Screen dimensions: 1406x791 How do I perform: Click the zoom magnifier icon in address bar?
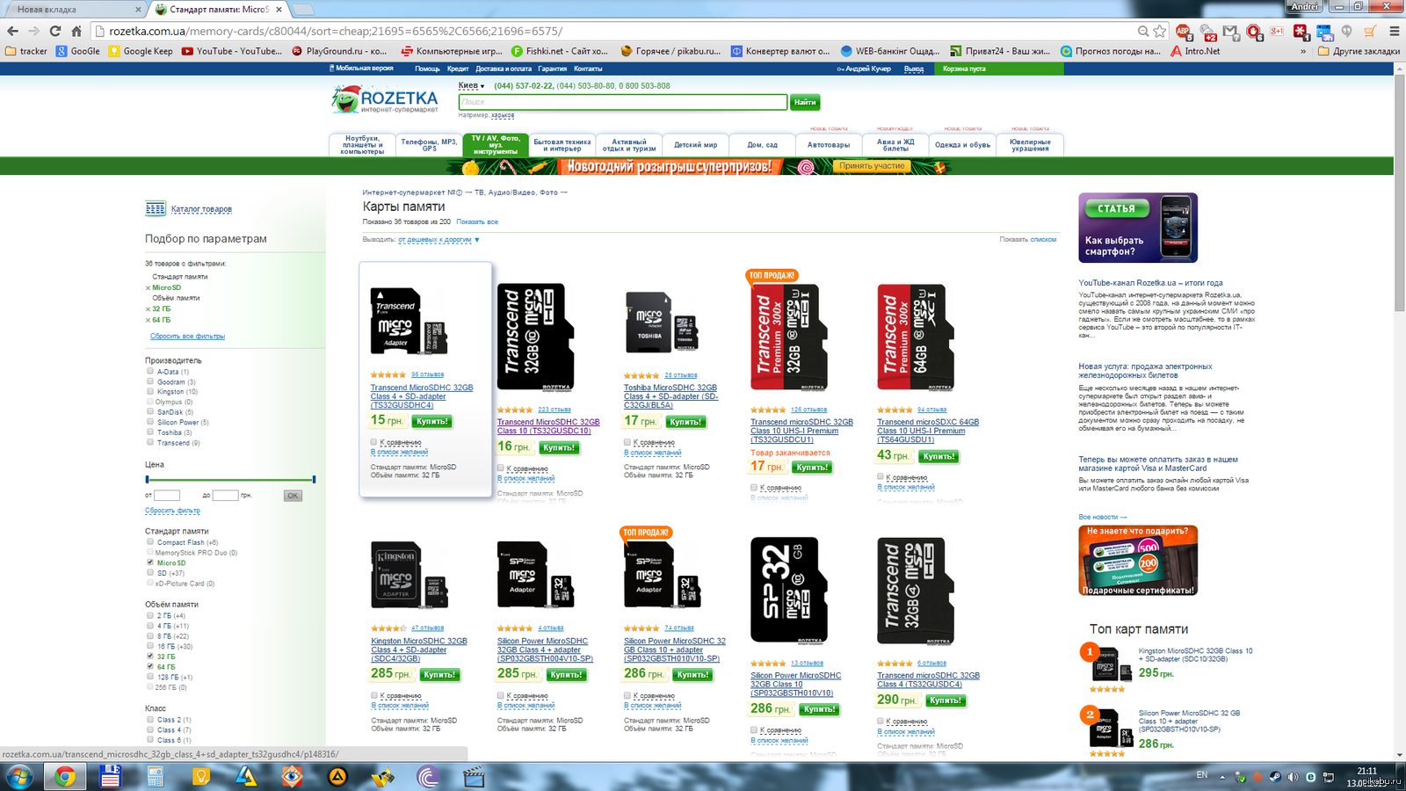(x=1143, y=31)
